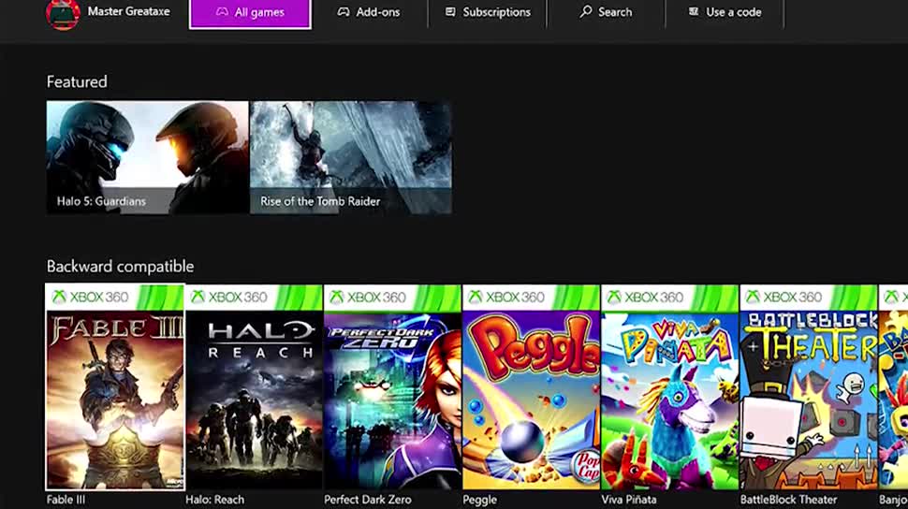Screen dimensions: 908x509
Task: Open the Rise of the Tomb Raider tile
Action: point(351,157)
